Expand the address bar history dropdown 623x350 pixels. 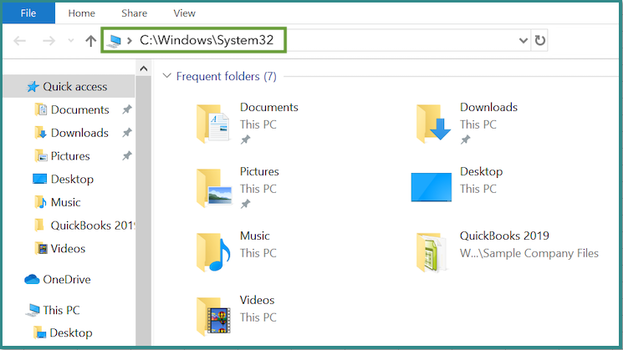point(523,40)
